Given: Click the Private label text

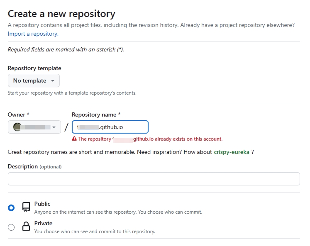Looking at the screenshot, I should click(x=43, y=223).
